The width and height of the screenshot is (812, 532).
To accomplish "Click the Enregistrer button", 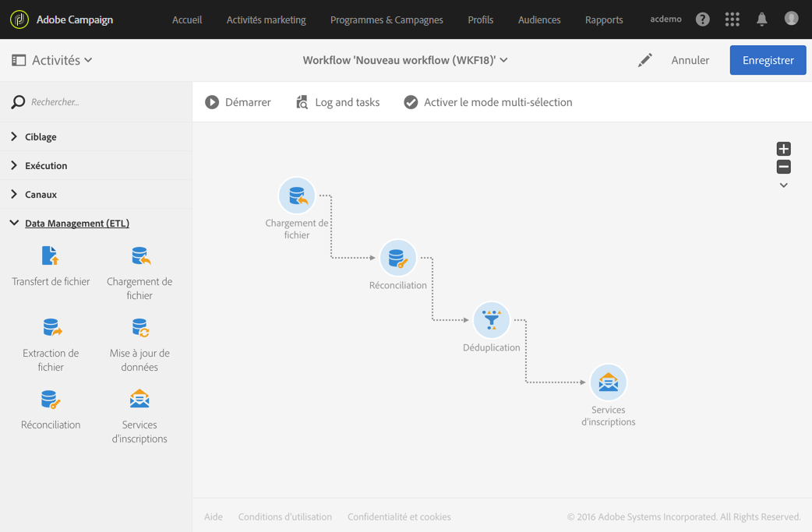I will pos(768,60).
